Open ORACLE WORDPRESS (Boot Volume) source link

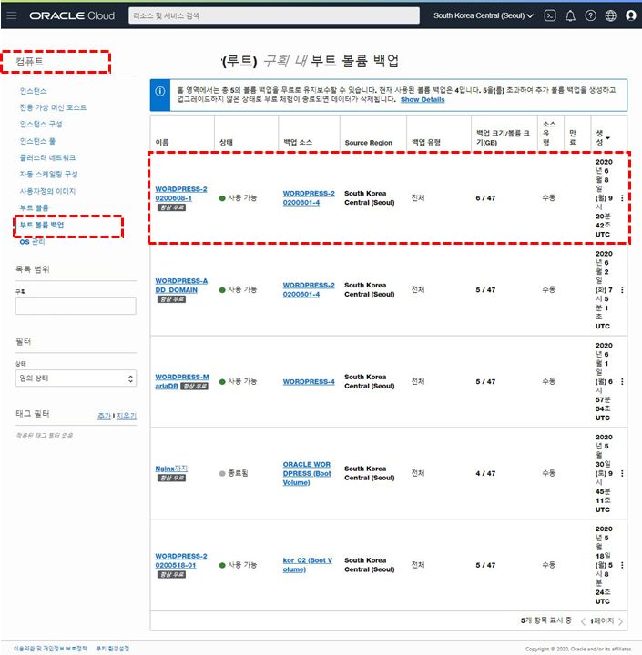[x=307, y=473]
